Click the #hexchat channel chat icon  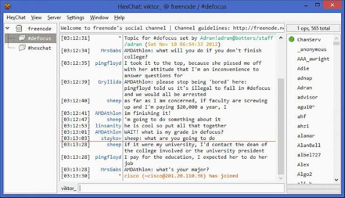point(22,48)
